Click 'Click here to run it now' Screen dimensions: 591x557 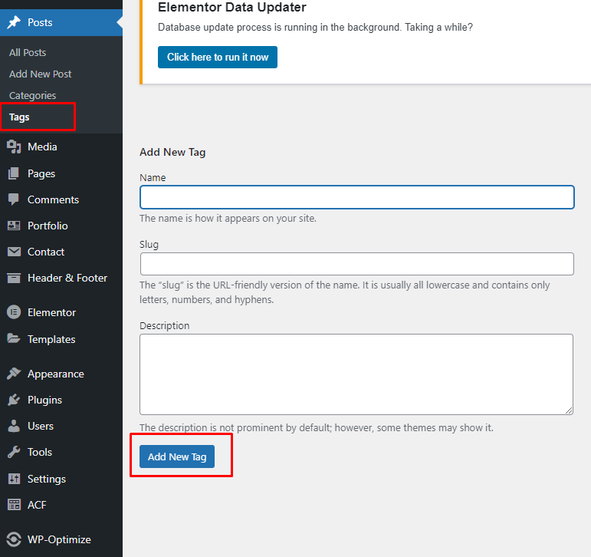click(x=218, y=57)
